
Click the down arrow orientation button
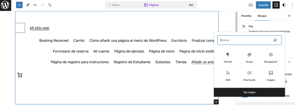coord(286,81)
